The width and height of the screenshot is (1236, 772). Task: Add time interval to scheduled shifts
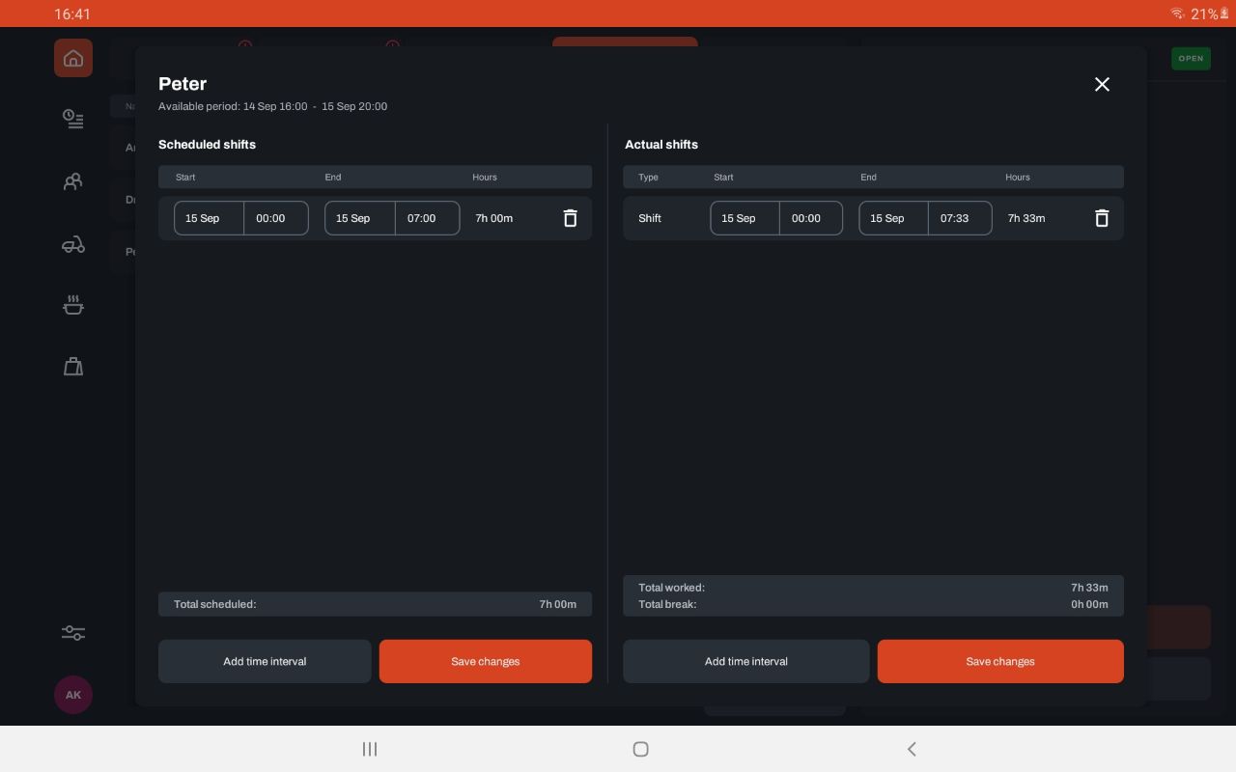point(265,662)
